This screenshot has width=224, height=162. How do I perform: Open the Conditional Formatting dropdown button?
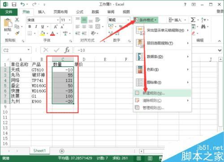(x=146, y=20)
